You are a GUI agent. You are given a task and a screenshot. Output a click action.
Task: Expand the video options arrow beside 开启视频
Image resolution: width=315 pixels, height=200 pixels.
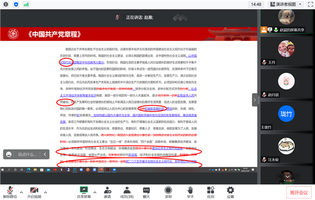[46, 192]
